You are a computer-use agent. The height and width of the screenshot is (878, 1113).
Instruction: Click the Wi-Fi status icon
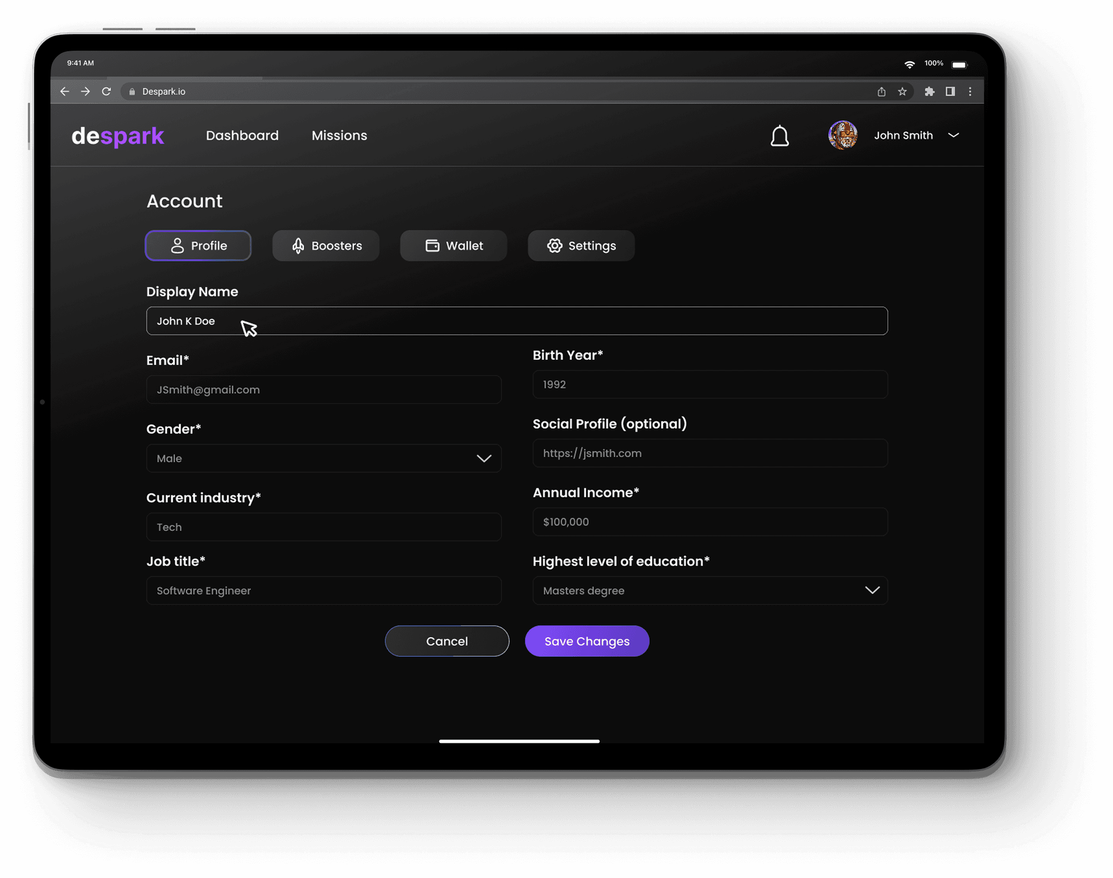[x=909, y=64]
